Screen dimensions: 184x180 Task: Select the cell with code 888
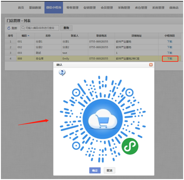click(x=25, y=58)
